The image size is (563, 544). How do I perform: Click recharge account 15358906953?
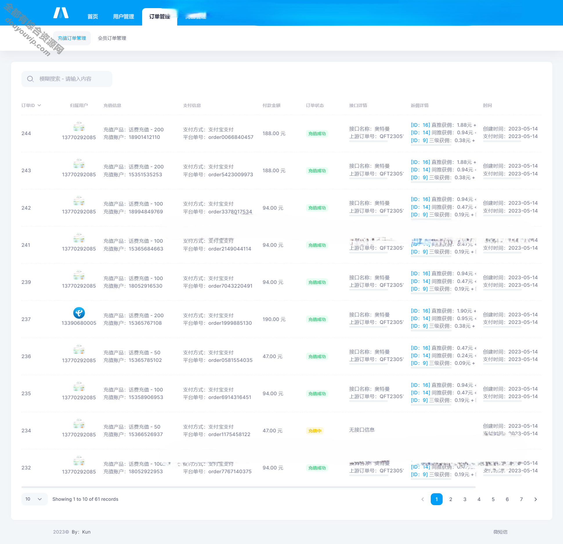(x=146, y=397)
